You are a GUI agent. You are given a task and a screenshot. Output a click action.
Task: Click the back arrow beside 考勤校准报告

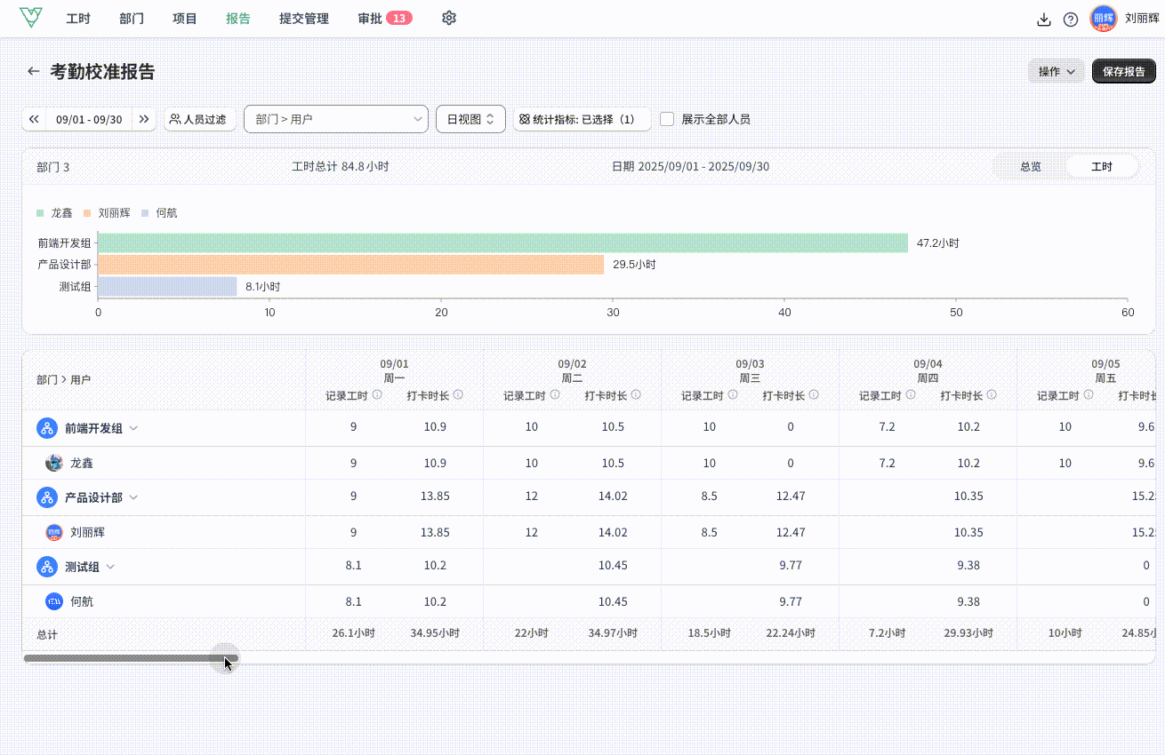pyautogui.click(x=34, y=72)
